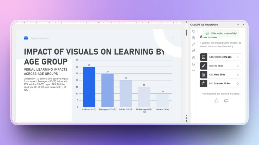Screen dimensions: 259x145
Task: Select the pencil Rewrite tool icon
Action: [193, 44]
